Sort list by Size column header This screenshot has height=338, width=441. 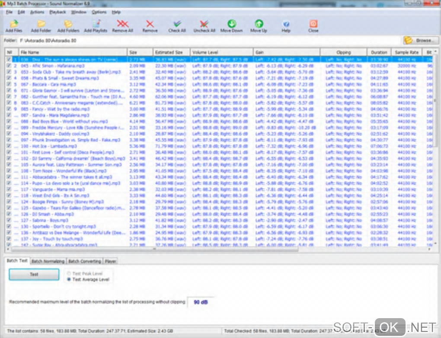coord(140,52)
